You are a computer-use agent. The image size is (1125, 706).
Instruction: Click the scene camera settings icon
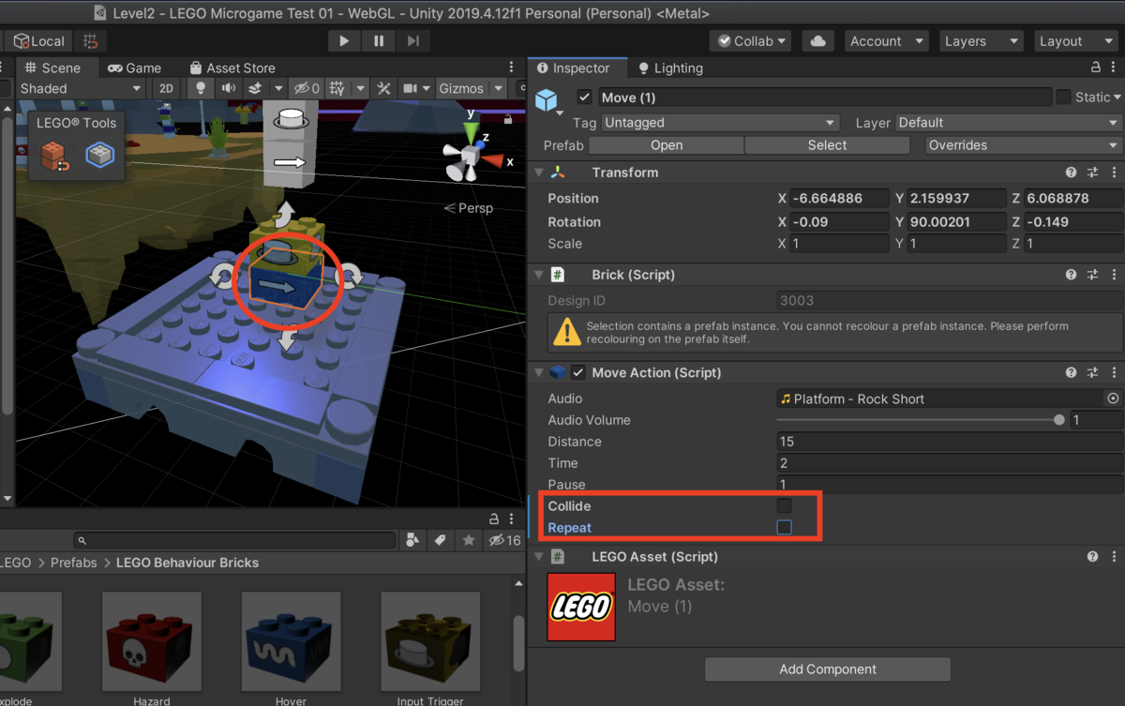pos(410,88)
